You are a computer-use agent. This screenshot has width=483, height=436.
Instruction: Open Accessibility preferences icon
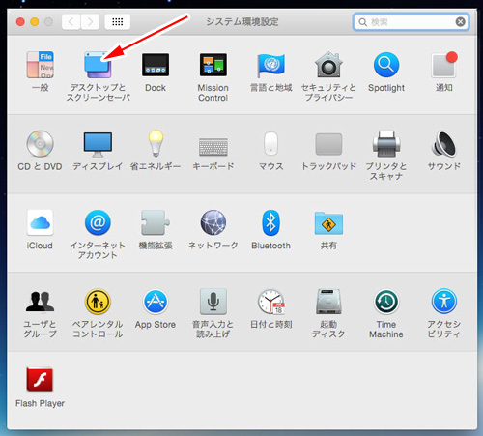tap(443, 302)
